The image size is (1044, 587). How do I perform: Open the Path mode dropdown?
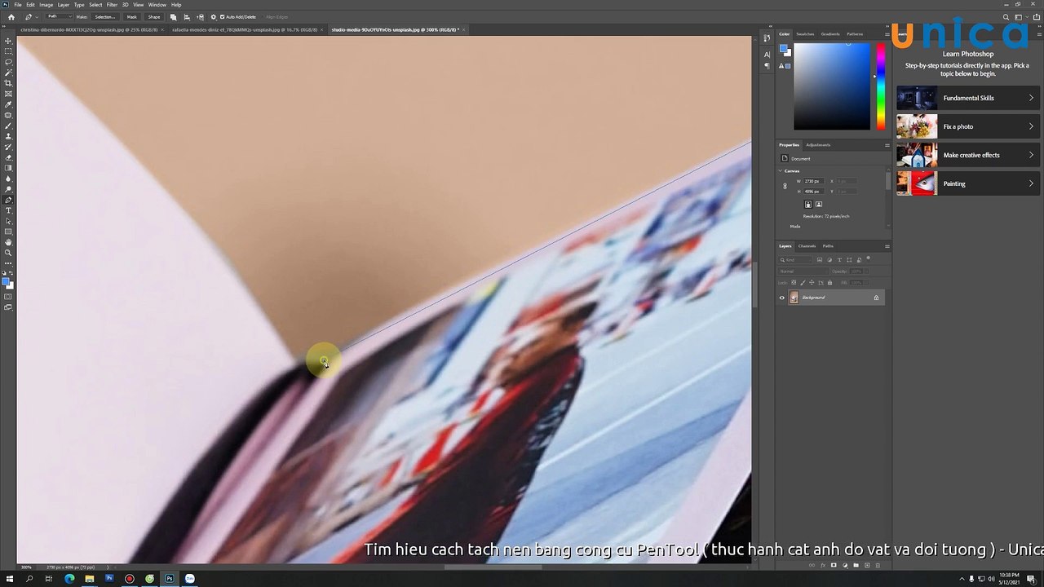57,16
